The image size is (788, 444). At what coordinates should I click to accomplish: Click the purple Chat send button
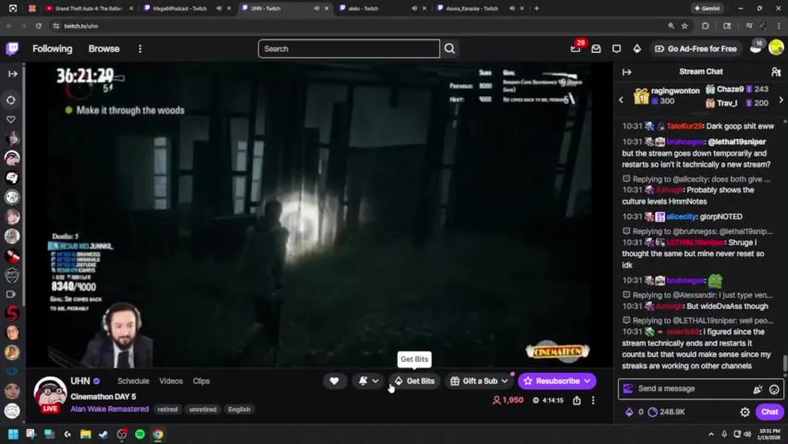[770, 412]
